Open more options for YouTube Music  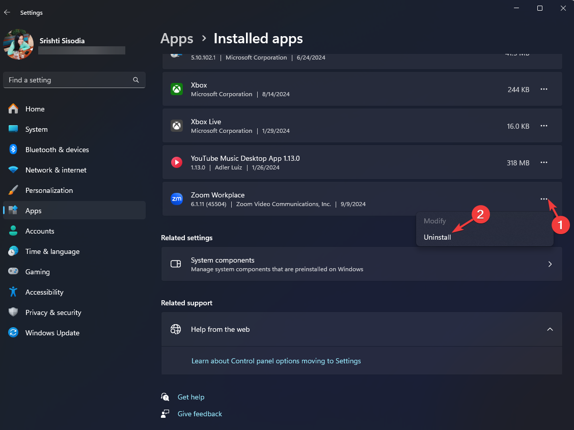pyautogui.click(x=543, y=162)
